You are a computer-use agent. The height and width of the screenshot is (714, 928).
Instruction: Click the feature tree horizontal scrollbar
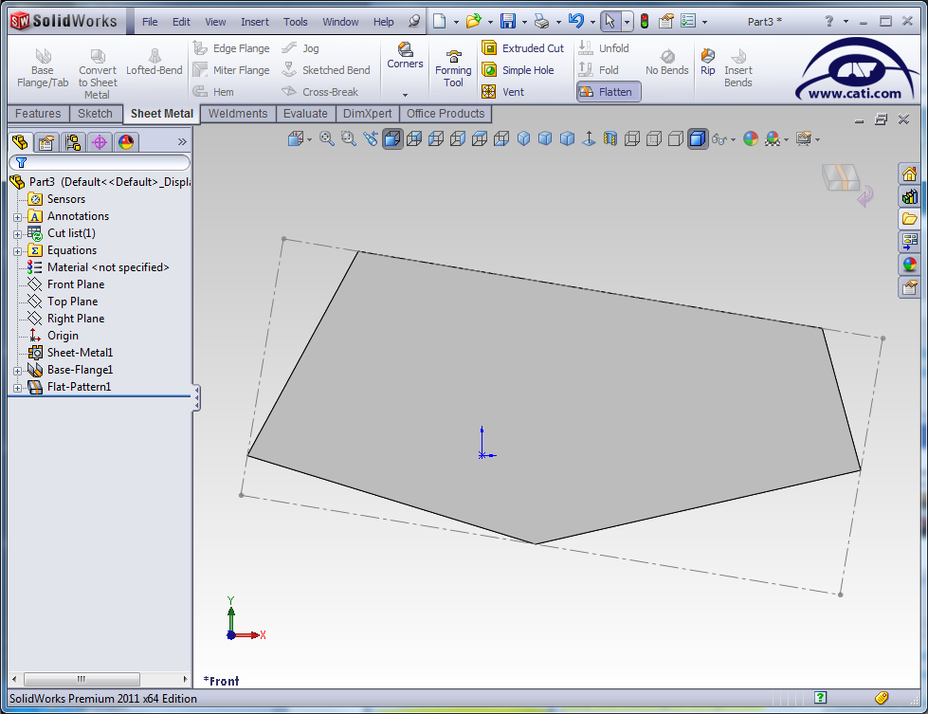coord(82,679)
